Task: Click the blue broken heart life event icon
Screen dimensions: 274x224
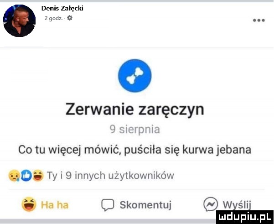Action: (135, 76)
